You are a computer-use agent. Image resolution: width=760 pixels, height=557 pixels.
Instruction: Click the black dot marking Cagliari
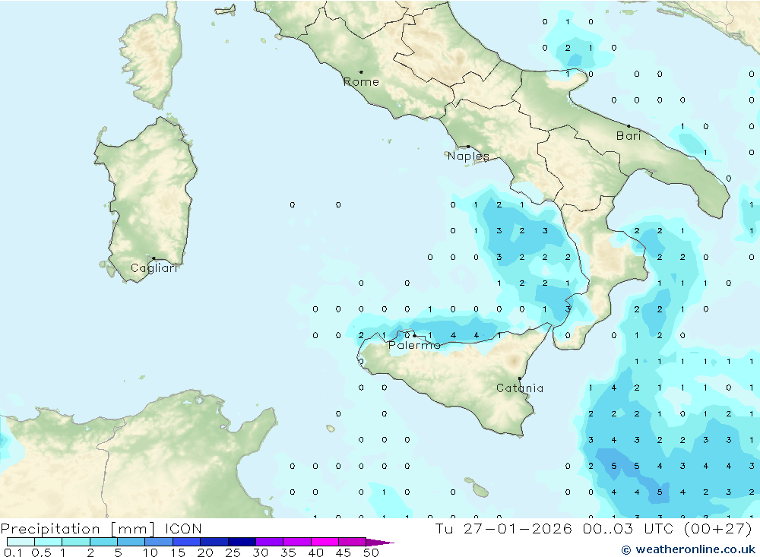pyautogui.click(x=154, y=258)
